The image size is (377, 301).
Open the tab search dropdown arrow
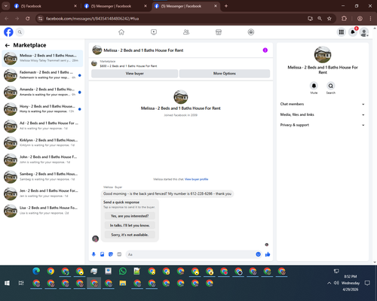coord(5,6)
